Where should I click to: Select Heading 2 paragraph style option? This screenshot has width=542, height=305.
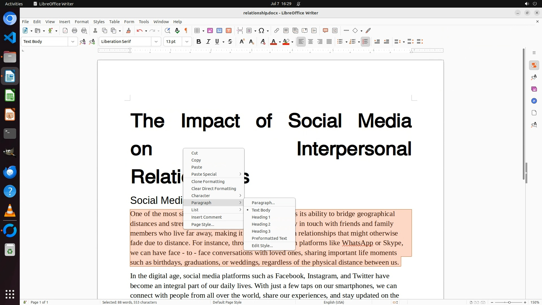click(261, 224)
